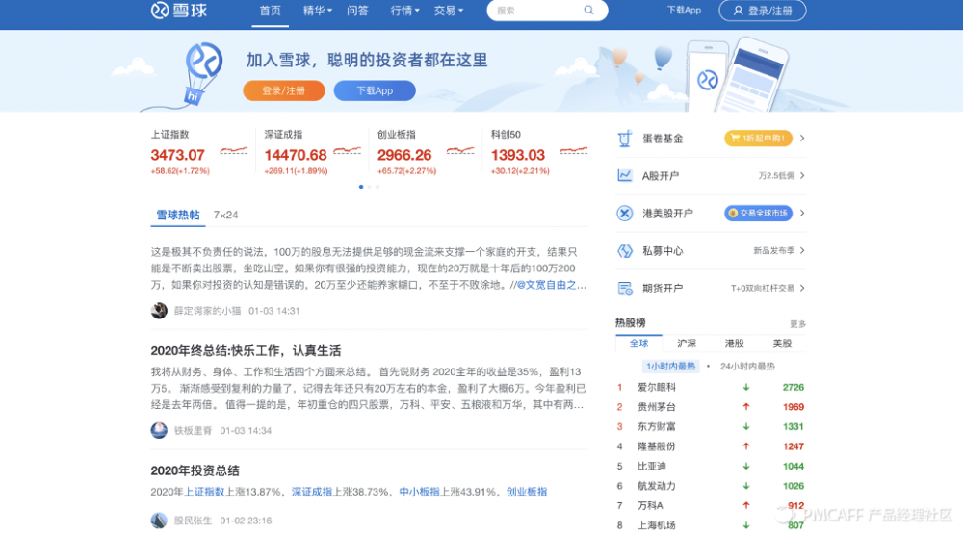Screen dimensions: 963x534
Task: Open 问答 in the navigation
Action: [357, 11]
